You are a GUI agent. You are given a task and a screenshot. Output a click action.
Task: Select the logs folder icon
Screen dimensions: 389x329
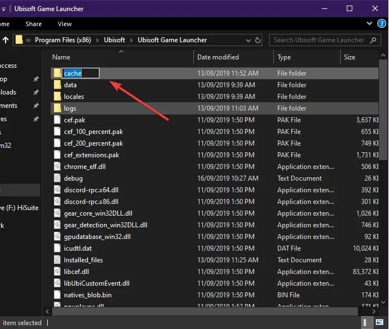point(57,108)
